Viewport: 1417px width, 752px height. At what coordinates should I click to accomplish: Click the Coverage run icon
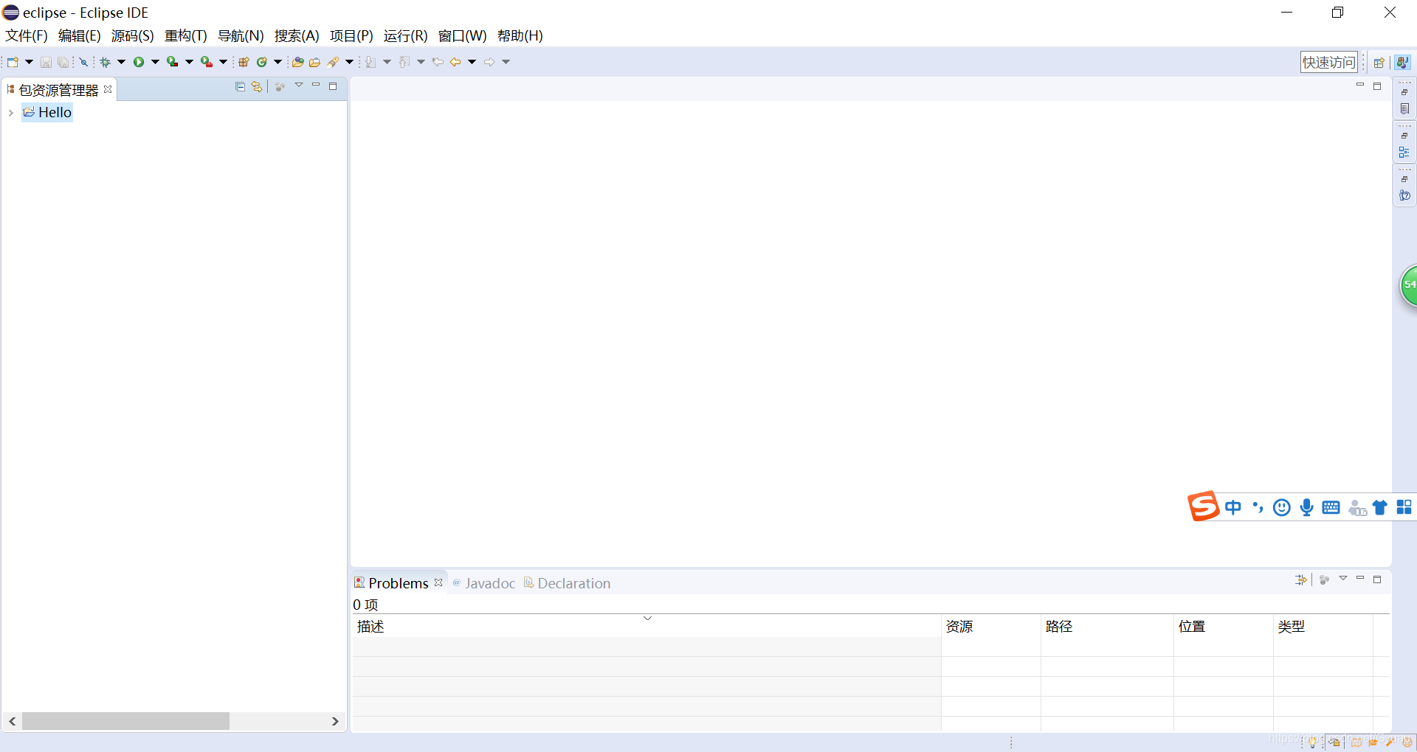[172, 62]
